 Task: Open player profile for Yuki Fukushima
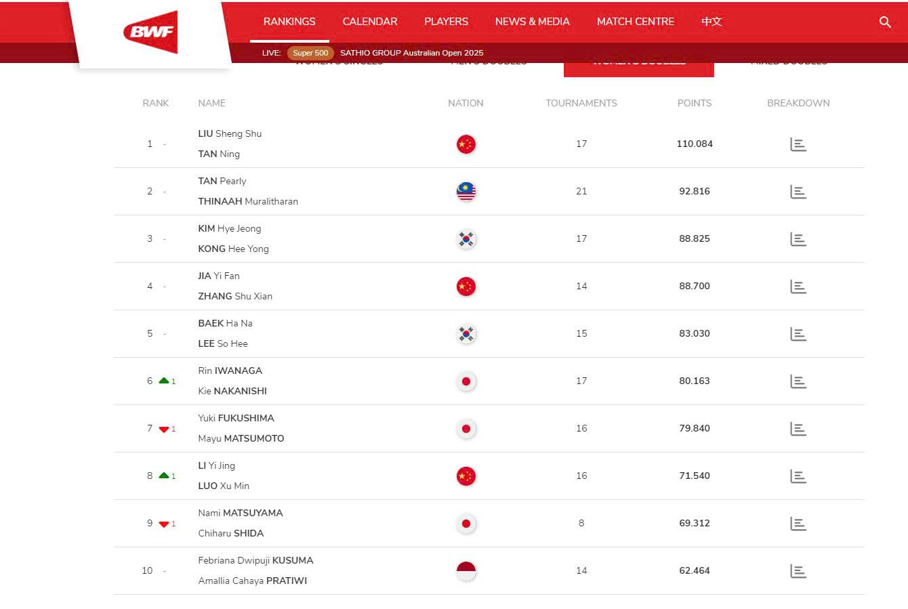click(236, 418)
